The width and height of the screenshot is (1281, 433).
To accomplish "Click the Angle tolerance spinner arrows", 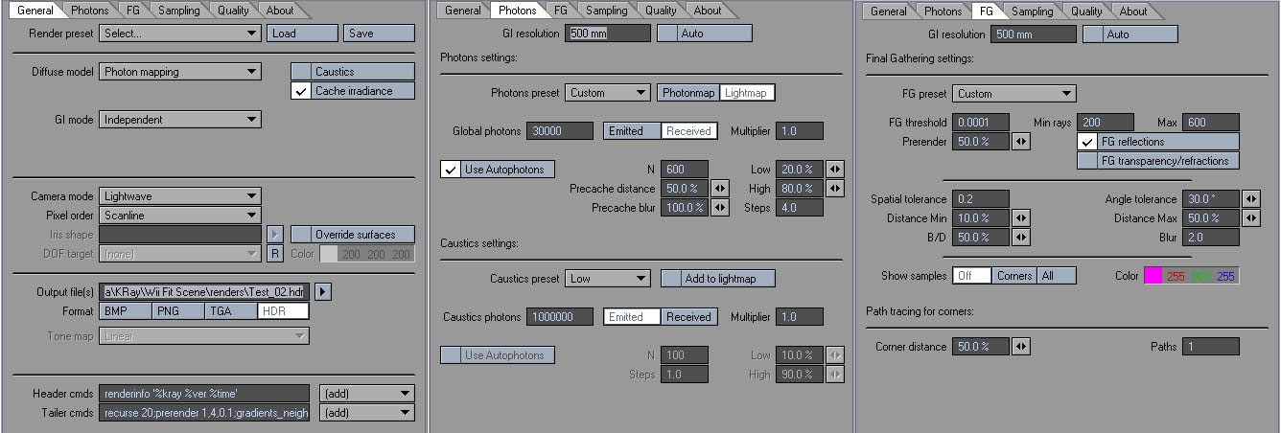I will (1251, 199).
